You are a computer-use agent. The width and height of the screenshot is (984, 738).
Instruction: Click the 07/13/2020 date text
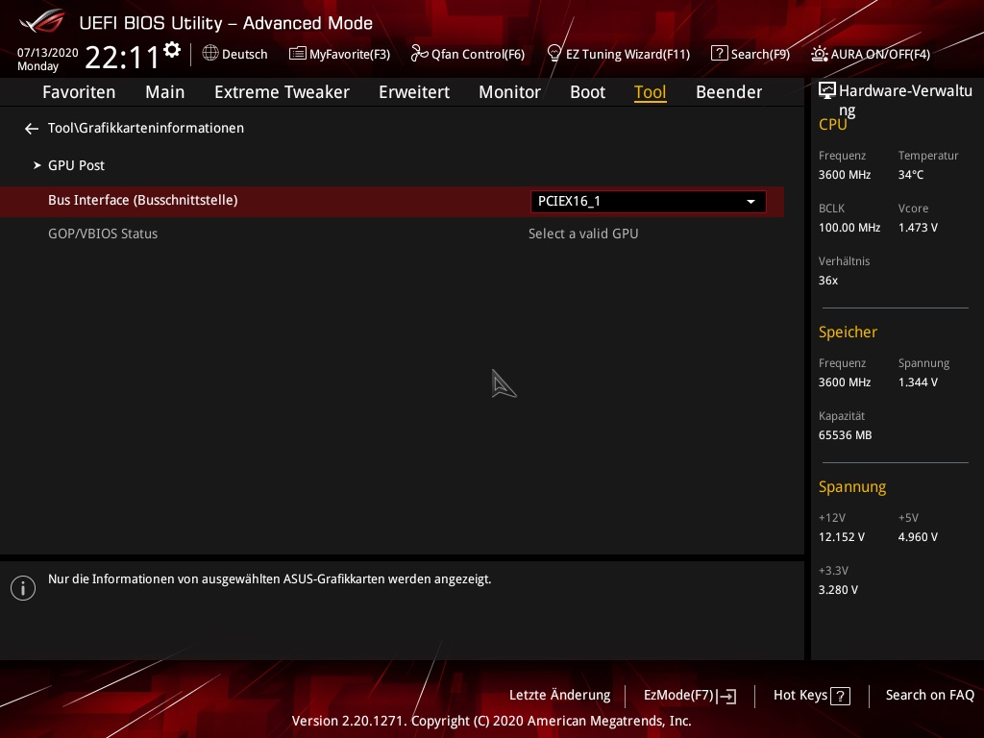48,53
